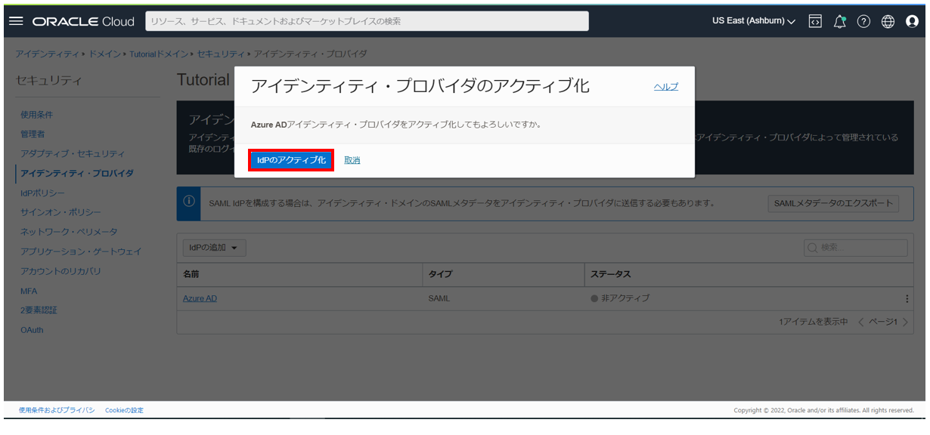Click the 取消 cancel link
The width and height of the screenshot is (930, 435).
coord(352,160)
